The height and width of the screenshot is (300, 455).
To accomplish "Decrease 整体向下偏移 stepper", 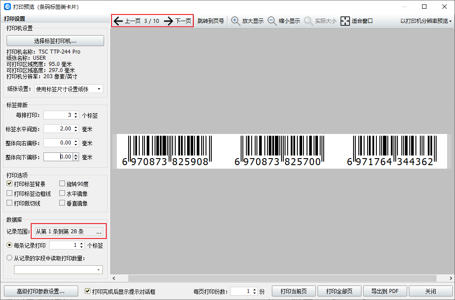I will 76,159.
